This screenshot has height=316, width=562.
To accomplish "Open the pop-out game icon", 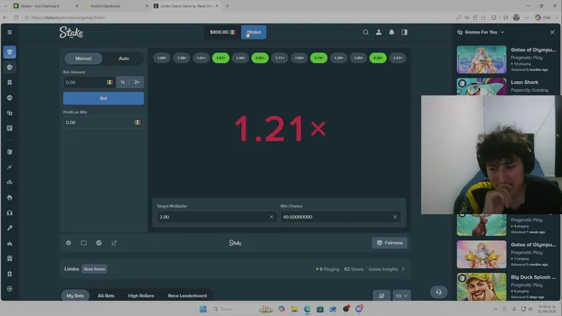I will click(x=114, y=243).
